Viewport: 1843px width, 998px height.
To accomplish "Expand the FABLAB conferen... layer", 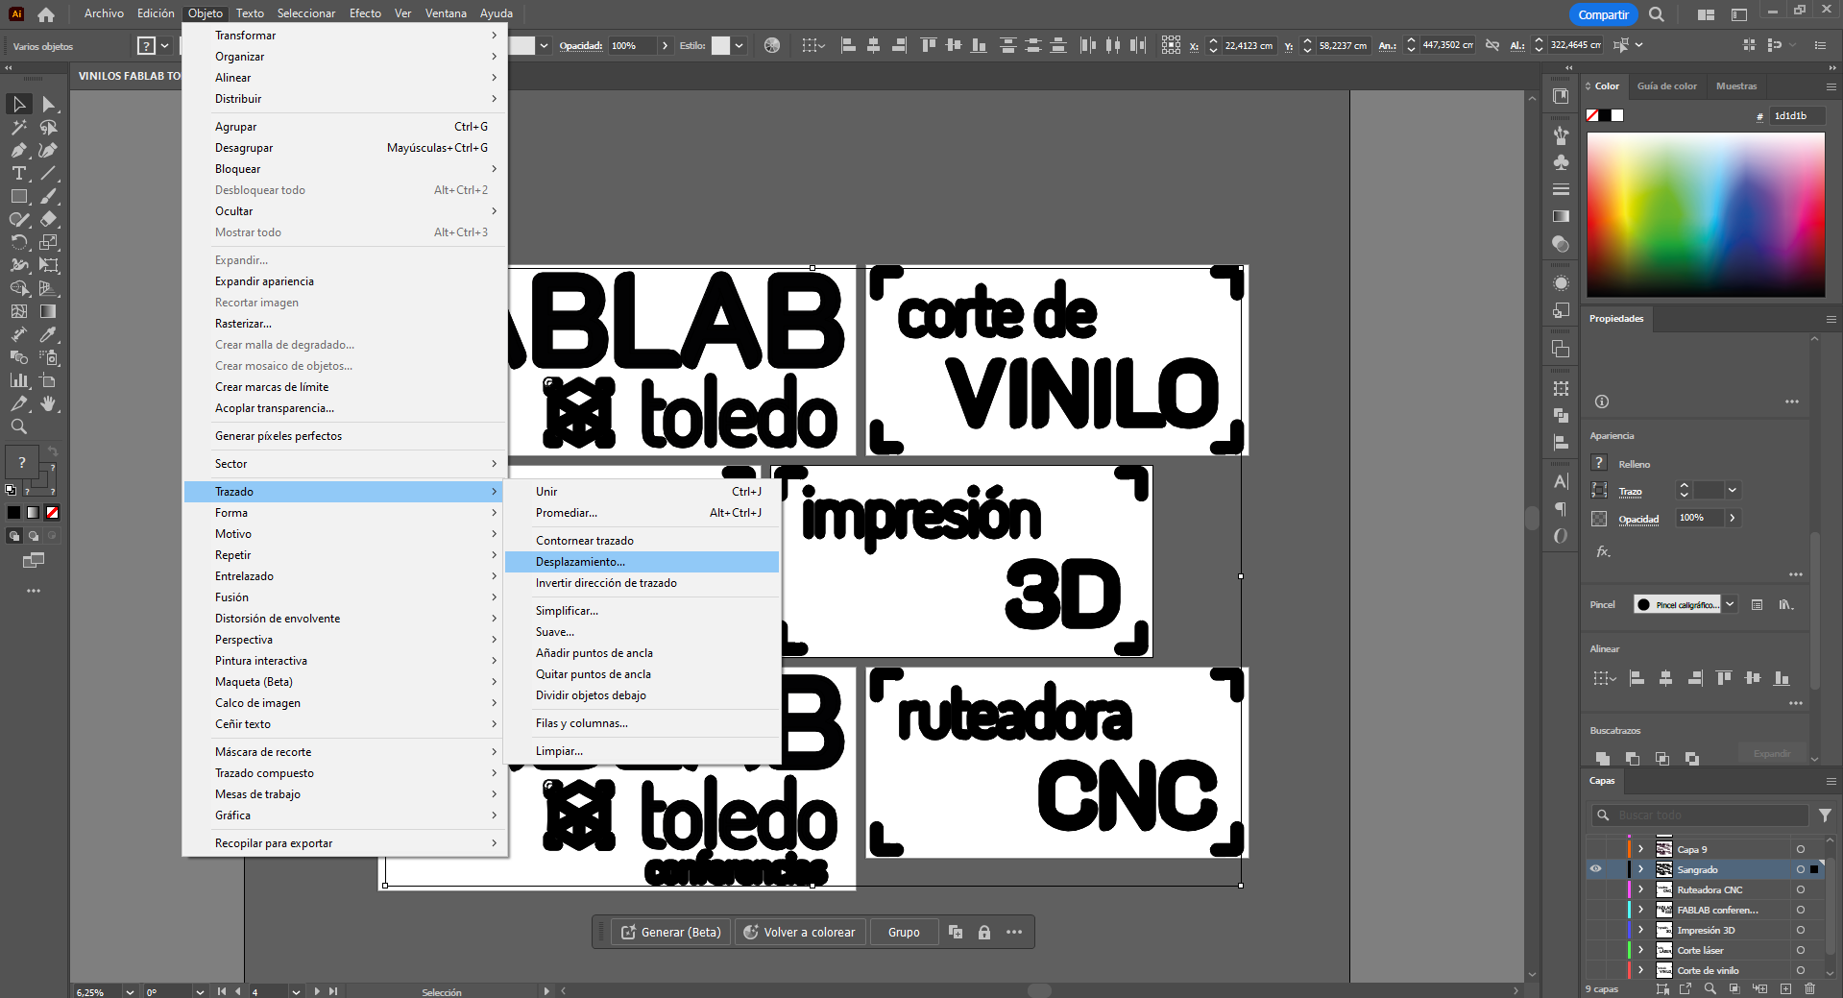I will click(x=1641, y=910).
